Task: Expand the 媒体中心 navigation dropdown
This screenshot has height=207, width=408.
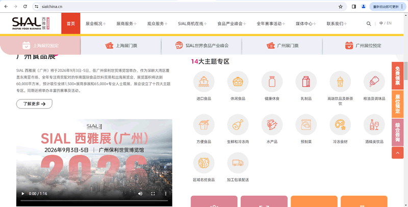Action: pyautogui.click(x=306, y=23)
